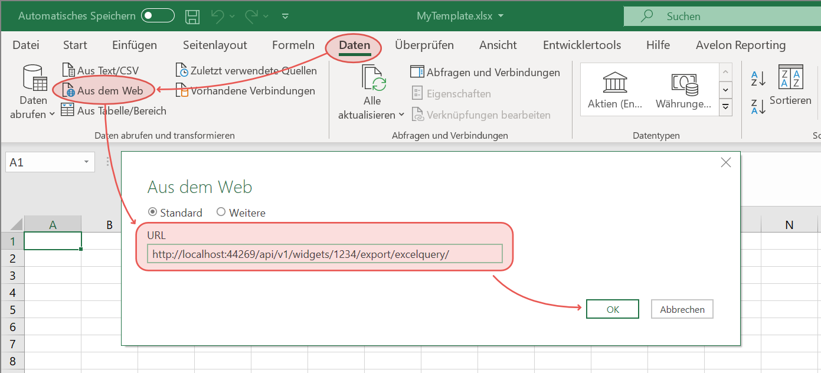Click the Name Box showing A1

(x=42, y=162)
